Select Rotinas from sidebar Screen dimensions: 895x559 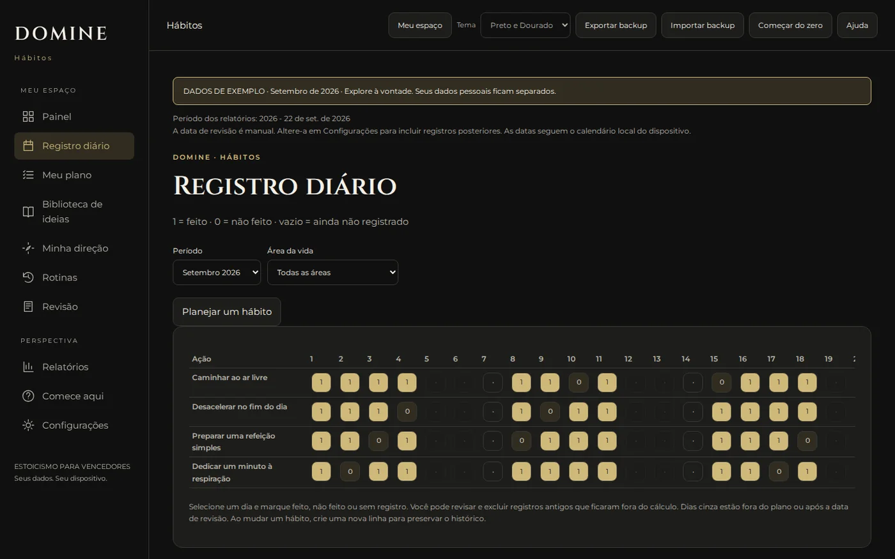click(74, 277)
